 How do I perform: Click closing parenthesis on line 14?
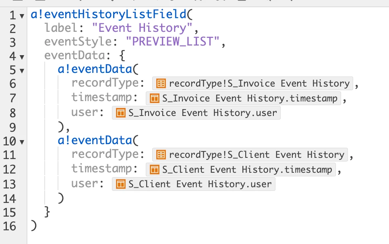[61, 199]
